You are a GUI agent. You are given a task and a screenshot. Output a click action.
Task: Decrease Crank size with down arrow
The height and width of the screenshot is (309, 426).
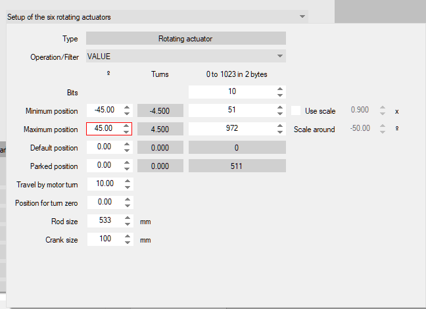click(x=127, y=243)
